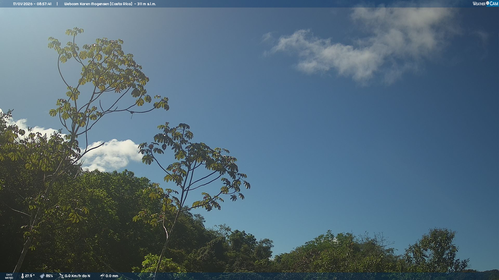Click the [Costa Rica] location text
The height and width of the screenshot is (280, 499).
pyautogui.click(x=121, y=4)
